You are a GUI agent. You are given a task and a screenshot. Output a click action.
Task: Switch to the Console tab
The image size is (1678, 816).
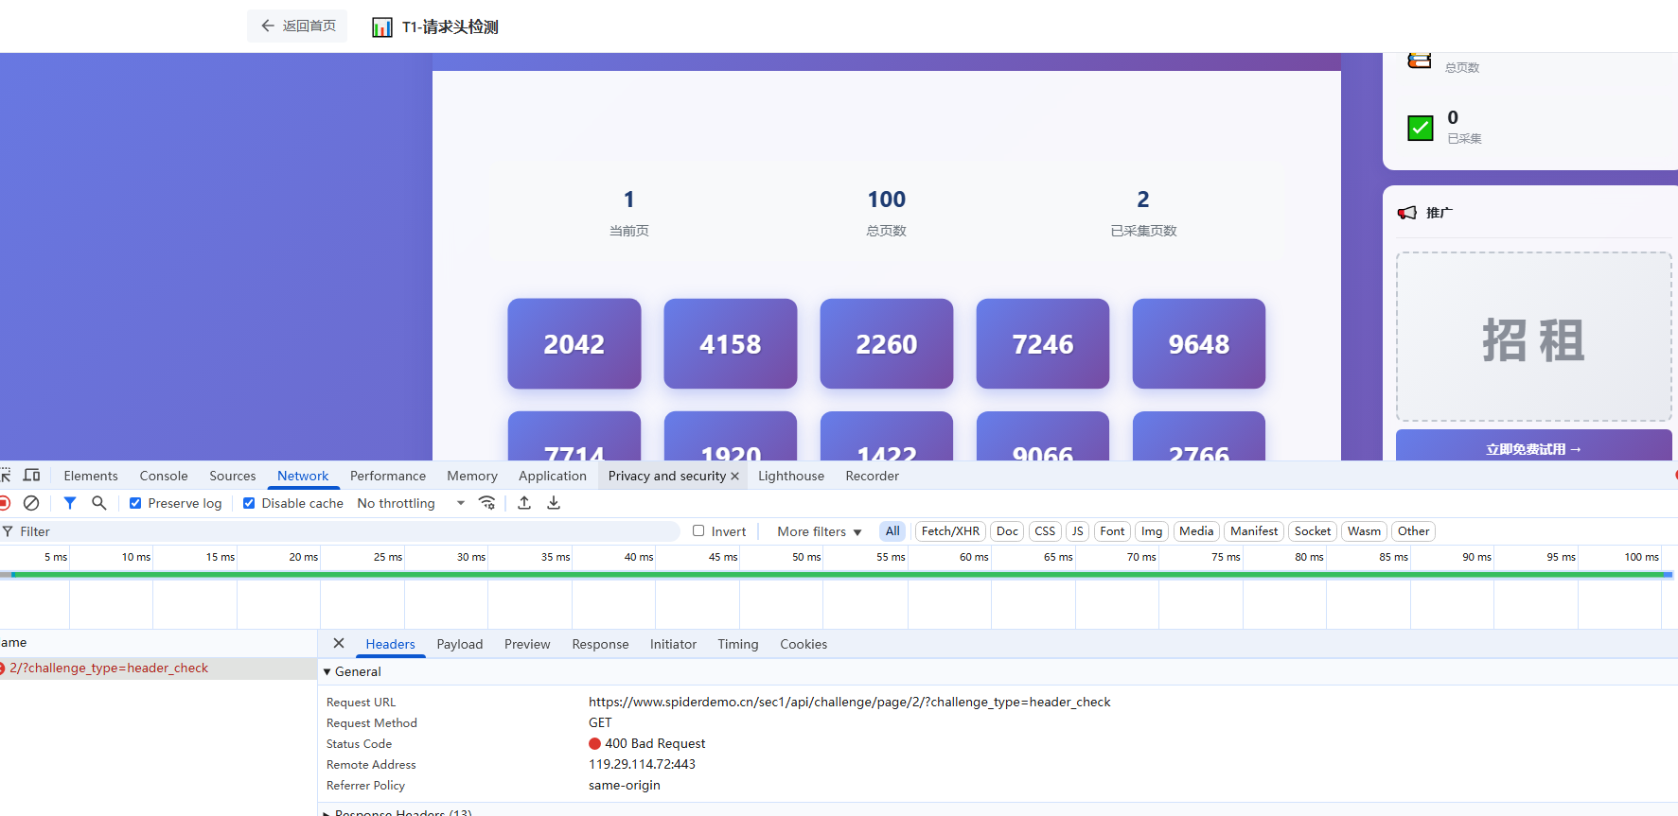164,476
